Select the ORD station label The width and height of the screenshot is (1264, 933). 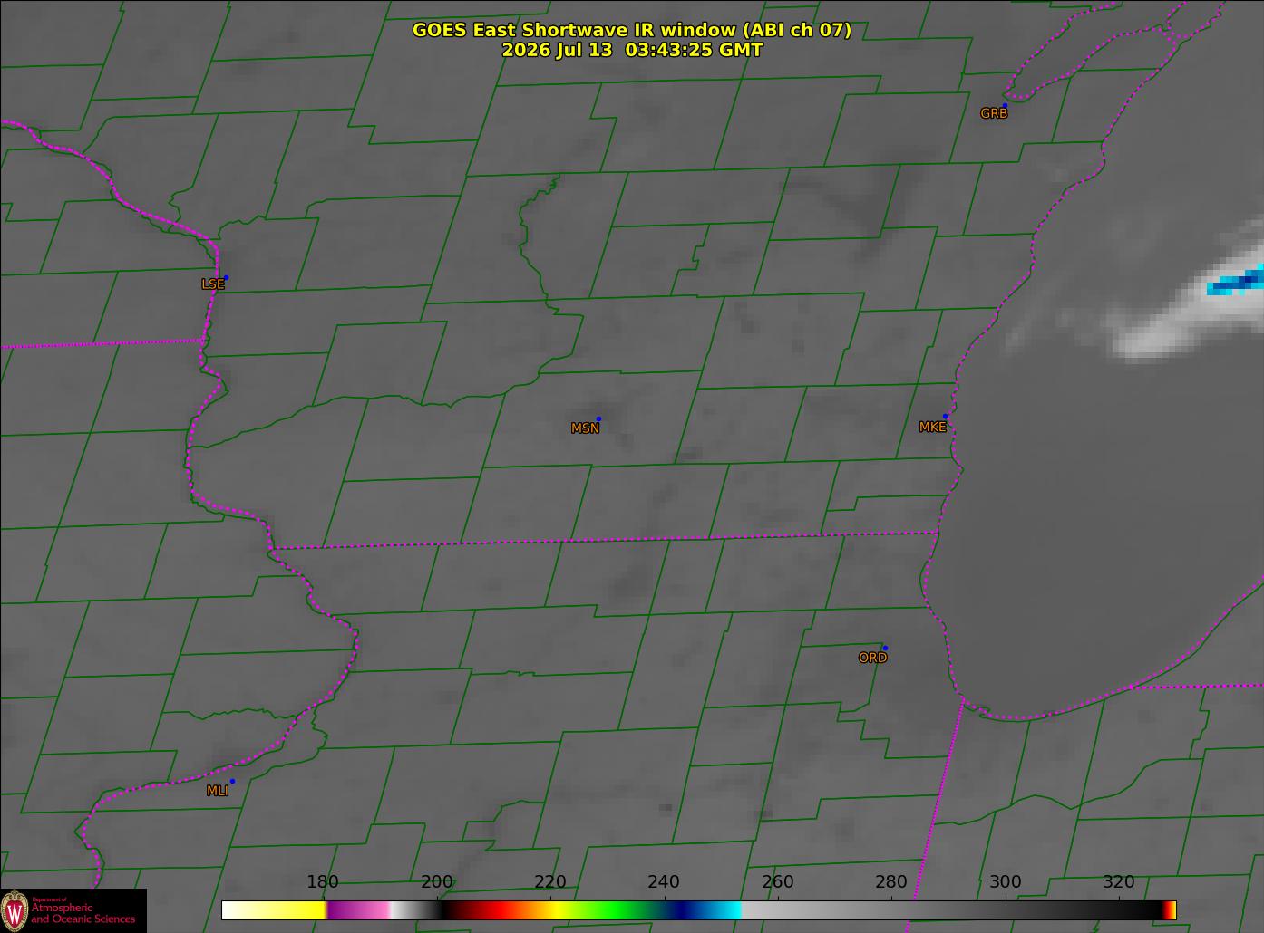coord(872,659)
